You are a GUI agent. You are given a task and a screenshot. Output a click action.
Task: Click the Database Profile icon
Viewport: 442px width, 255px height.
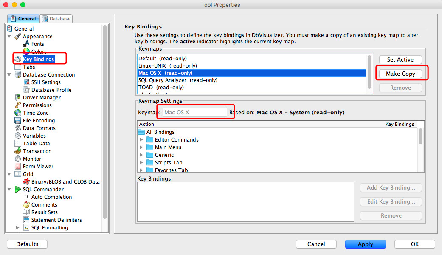[x=26, y=90]
